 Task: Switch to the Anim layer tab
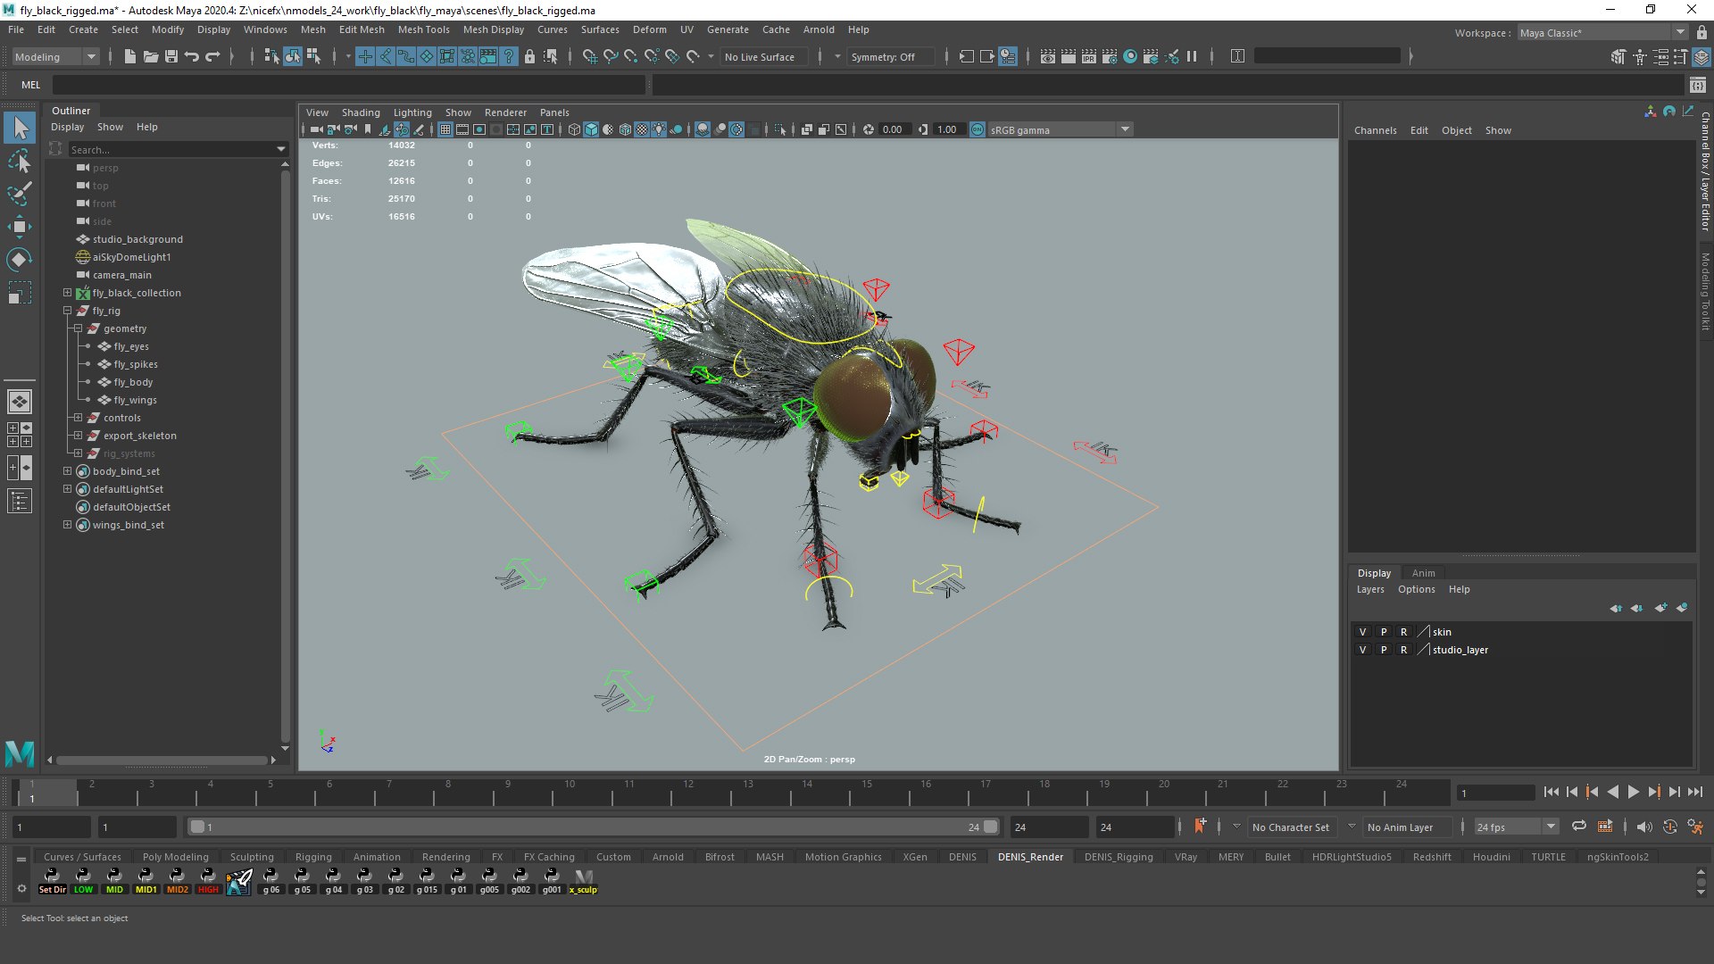click(x=1423, y=573)
